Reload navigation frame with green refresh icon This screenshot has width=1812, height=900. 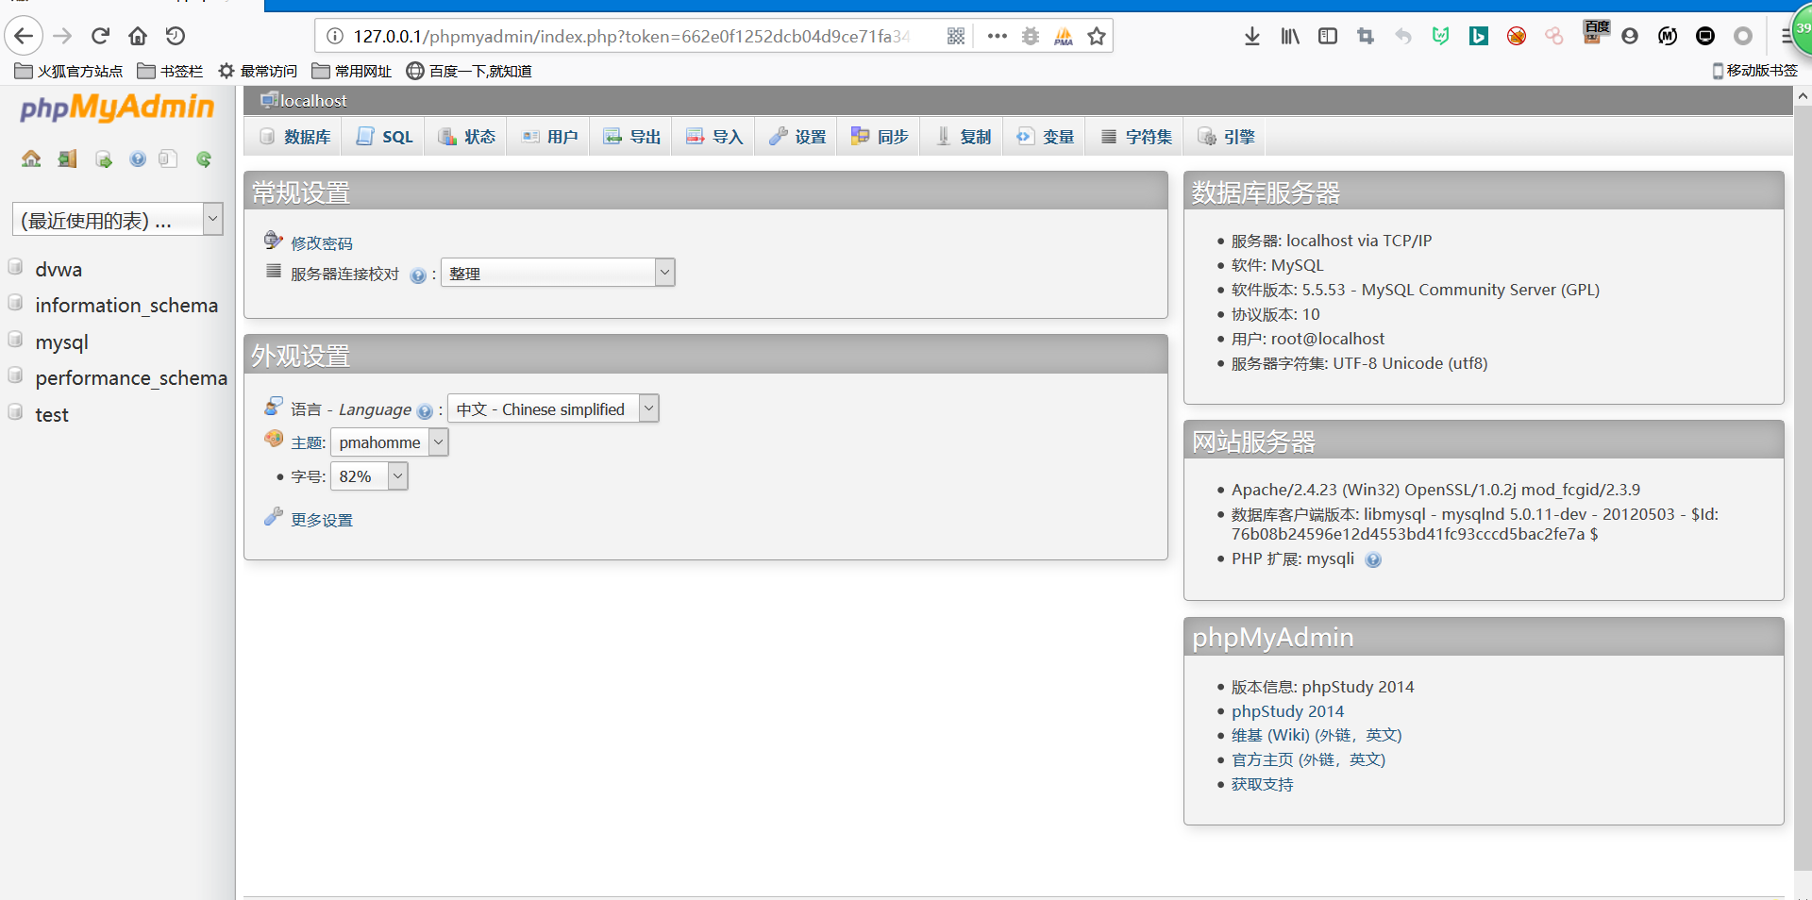[x=204, y=158]
